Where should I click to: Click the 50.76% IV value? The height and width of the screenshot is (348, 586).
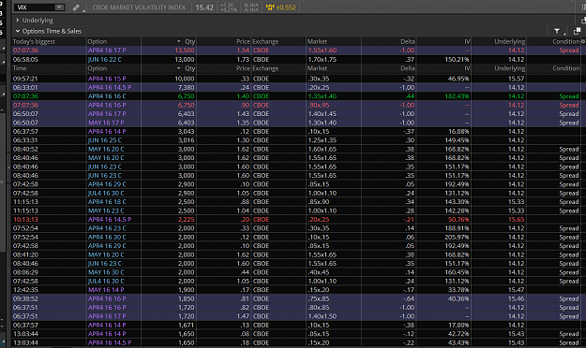click(458, 220)
